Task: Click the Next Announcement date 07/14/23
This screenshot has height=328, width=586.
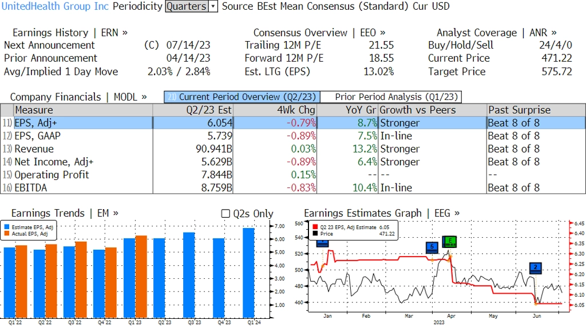Action: coord(188,45)
